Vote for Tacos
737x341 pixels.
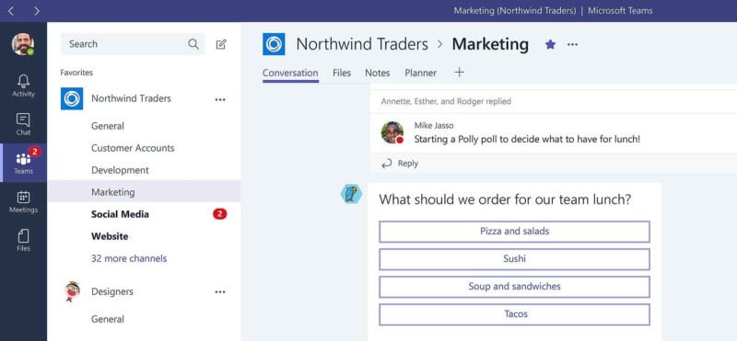click(515, 314)
